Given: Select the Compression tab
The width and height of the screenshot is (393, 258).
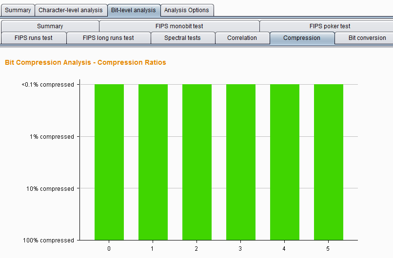Looking at the screenshot, I should pos(302,38).
